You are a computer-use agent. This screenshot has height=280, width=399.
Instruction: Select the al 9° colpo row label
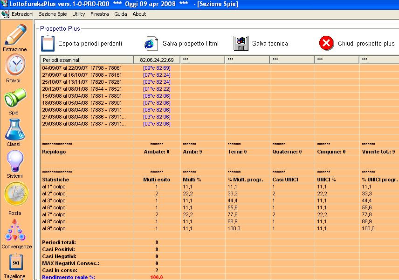point(54,228)
